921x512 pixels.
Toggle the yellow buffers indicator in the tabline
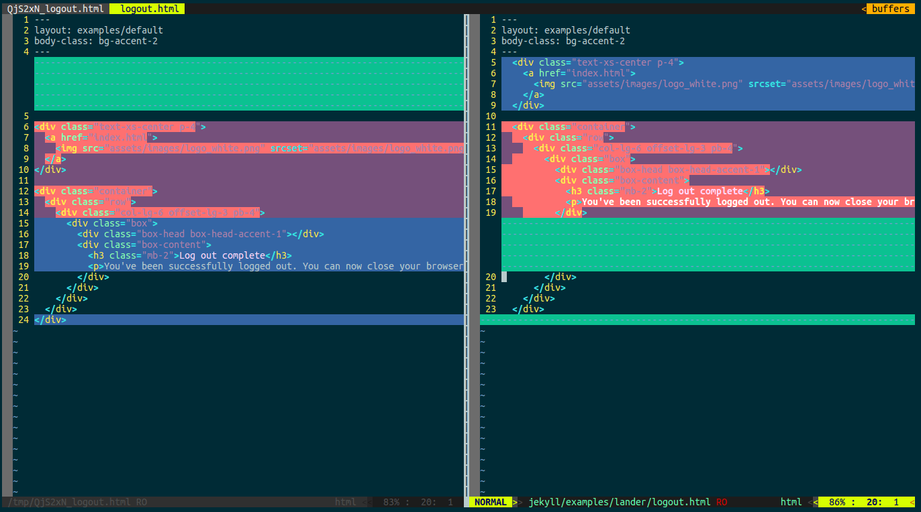(x=891, y=9)
